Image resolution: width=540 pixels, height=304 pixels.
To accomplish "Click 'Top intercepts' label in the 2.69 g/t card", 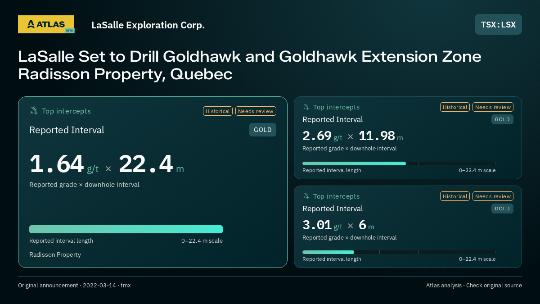I will pos(336,107).
